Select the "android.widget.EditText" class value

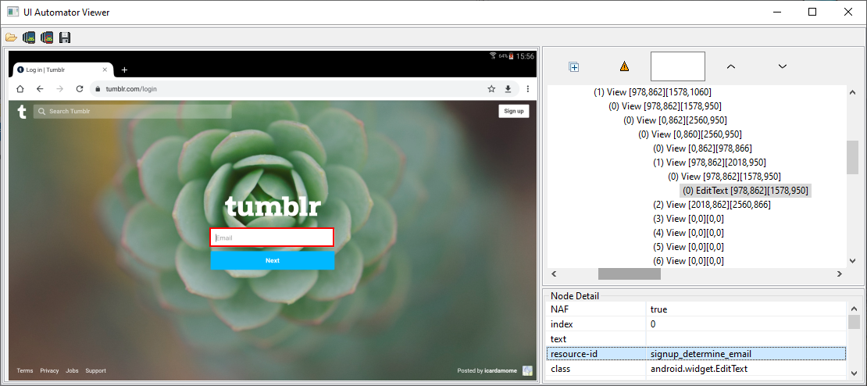699,369
